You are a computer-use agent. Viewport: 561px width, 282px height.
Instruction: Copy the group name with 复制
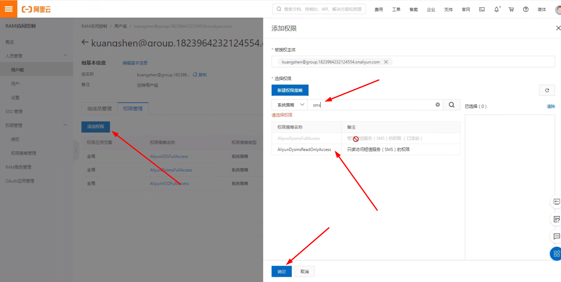[200, 75]
